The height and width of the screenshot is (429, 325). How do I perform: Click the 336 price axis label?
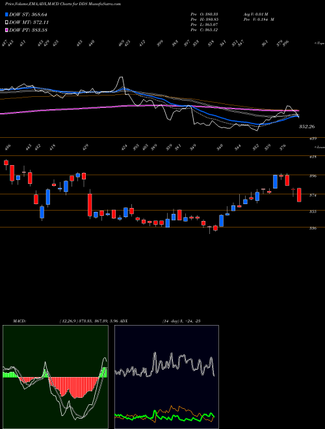point(313,228)
